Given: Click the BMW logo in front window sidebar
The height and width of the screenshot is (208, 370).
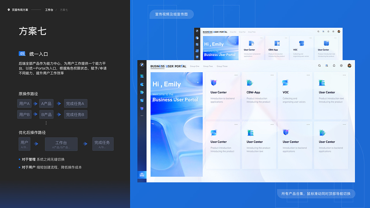Looking at the screenshot, I should coord(142,65).
